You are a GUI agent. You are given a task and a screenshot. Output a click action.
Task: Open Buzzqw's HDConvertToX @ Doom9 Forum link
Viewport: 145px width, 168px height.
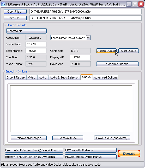pyautogui.click(x=34, y=150)
